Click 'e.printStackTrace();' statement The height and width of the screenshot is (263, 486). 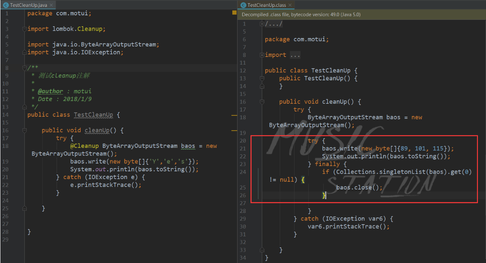(x=106, y=185)
